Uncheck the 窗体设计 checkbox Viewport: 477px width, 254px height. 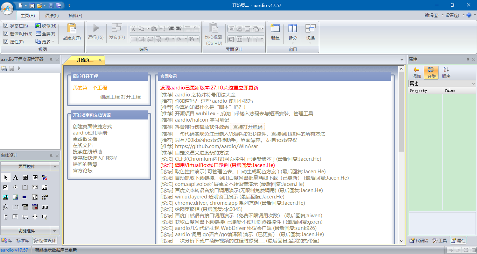tap(6, 34)
